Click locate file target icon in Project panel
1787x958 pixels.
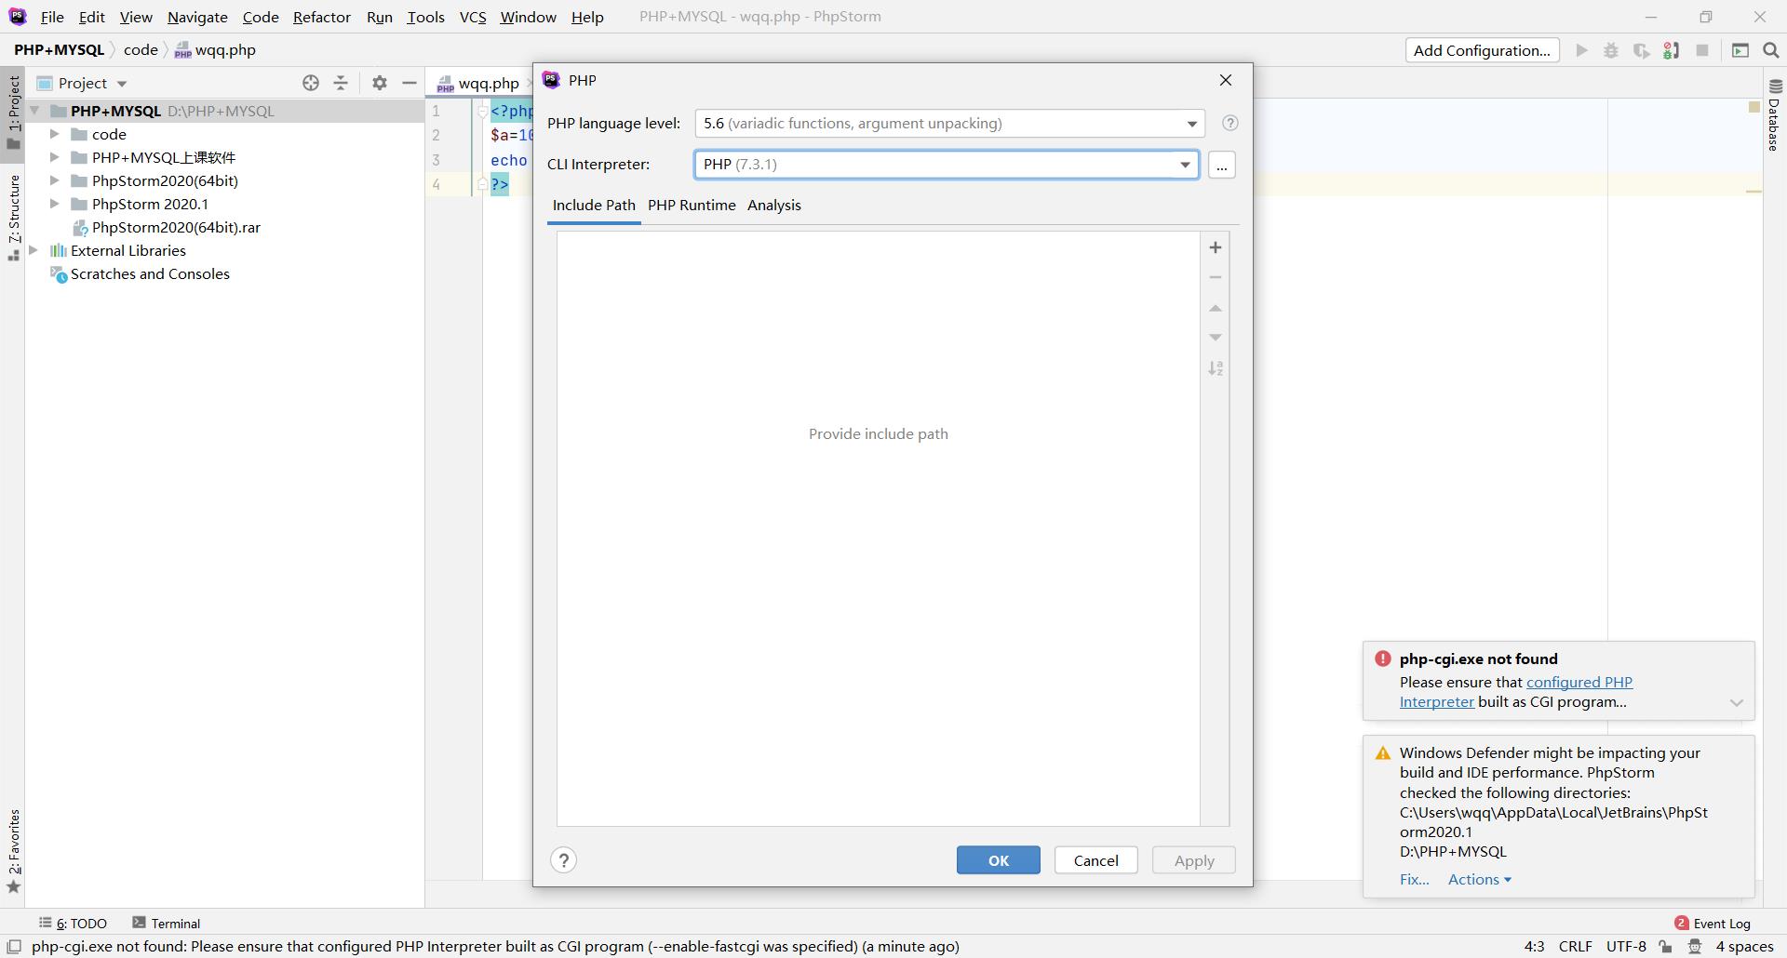coord(311,83)
